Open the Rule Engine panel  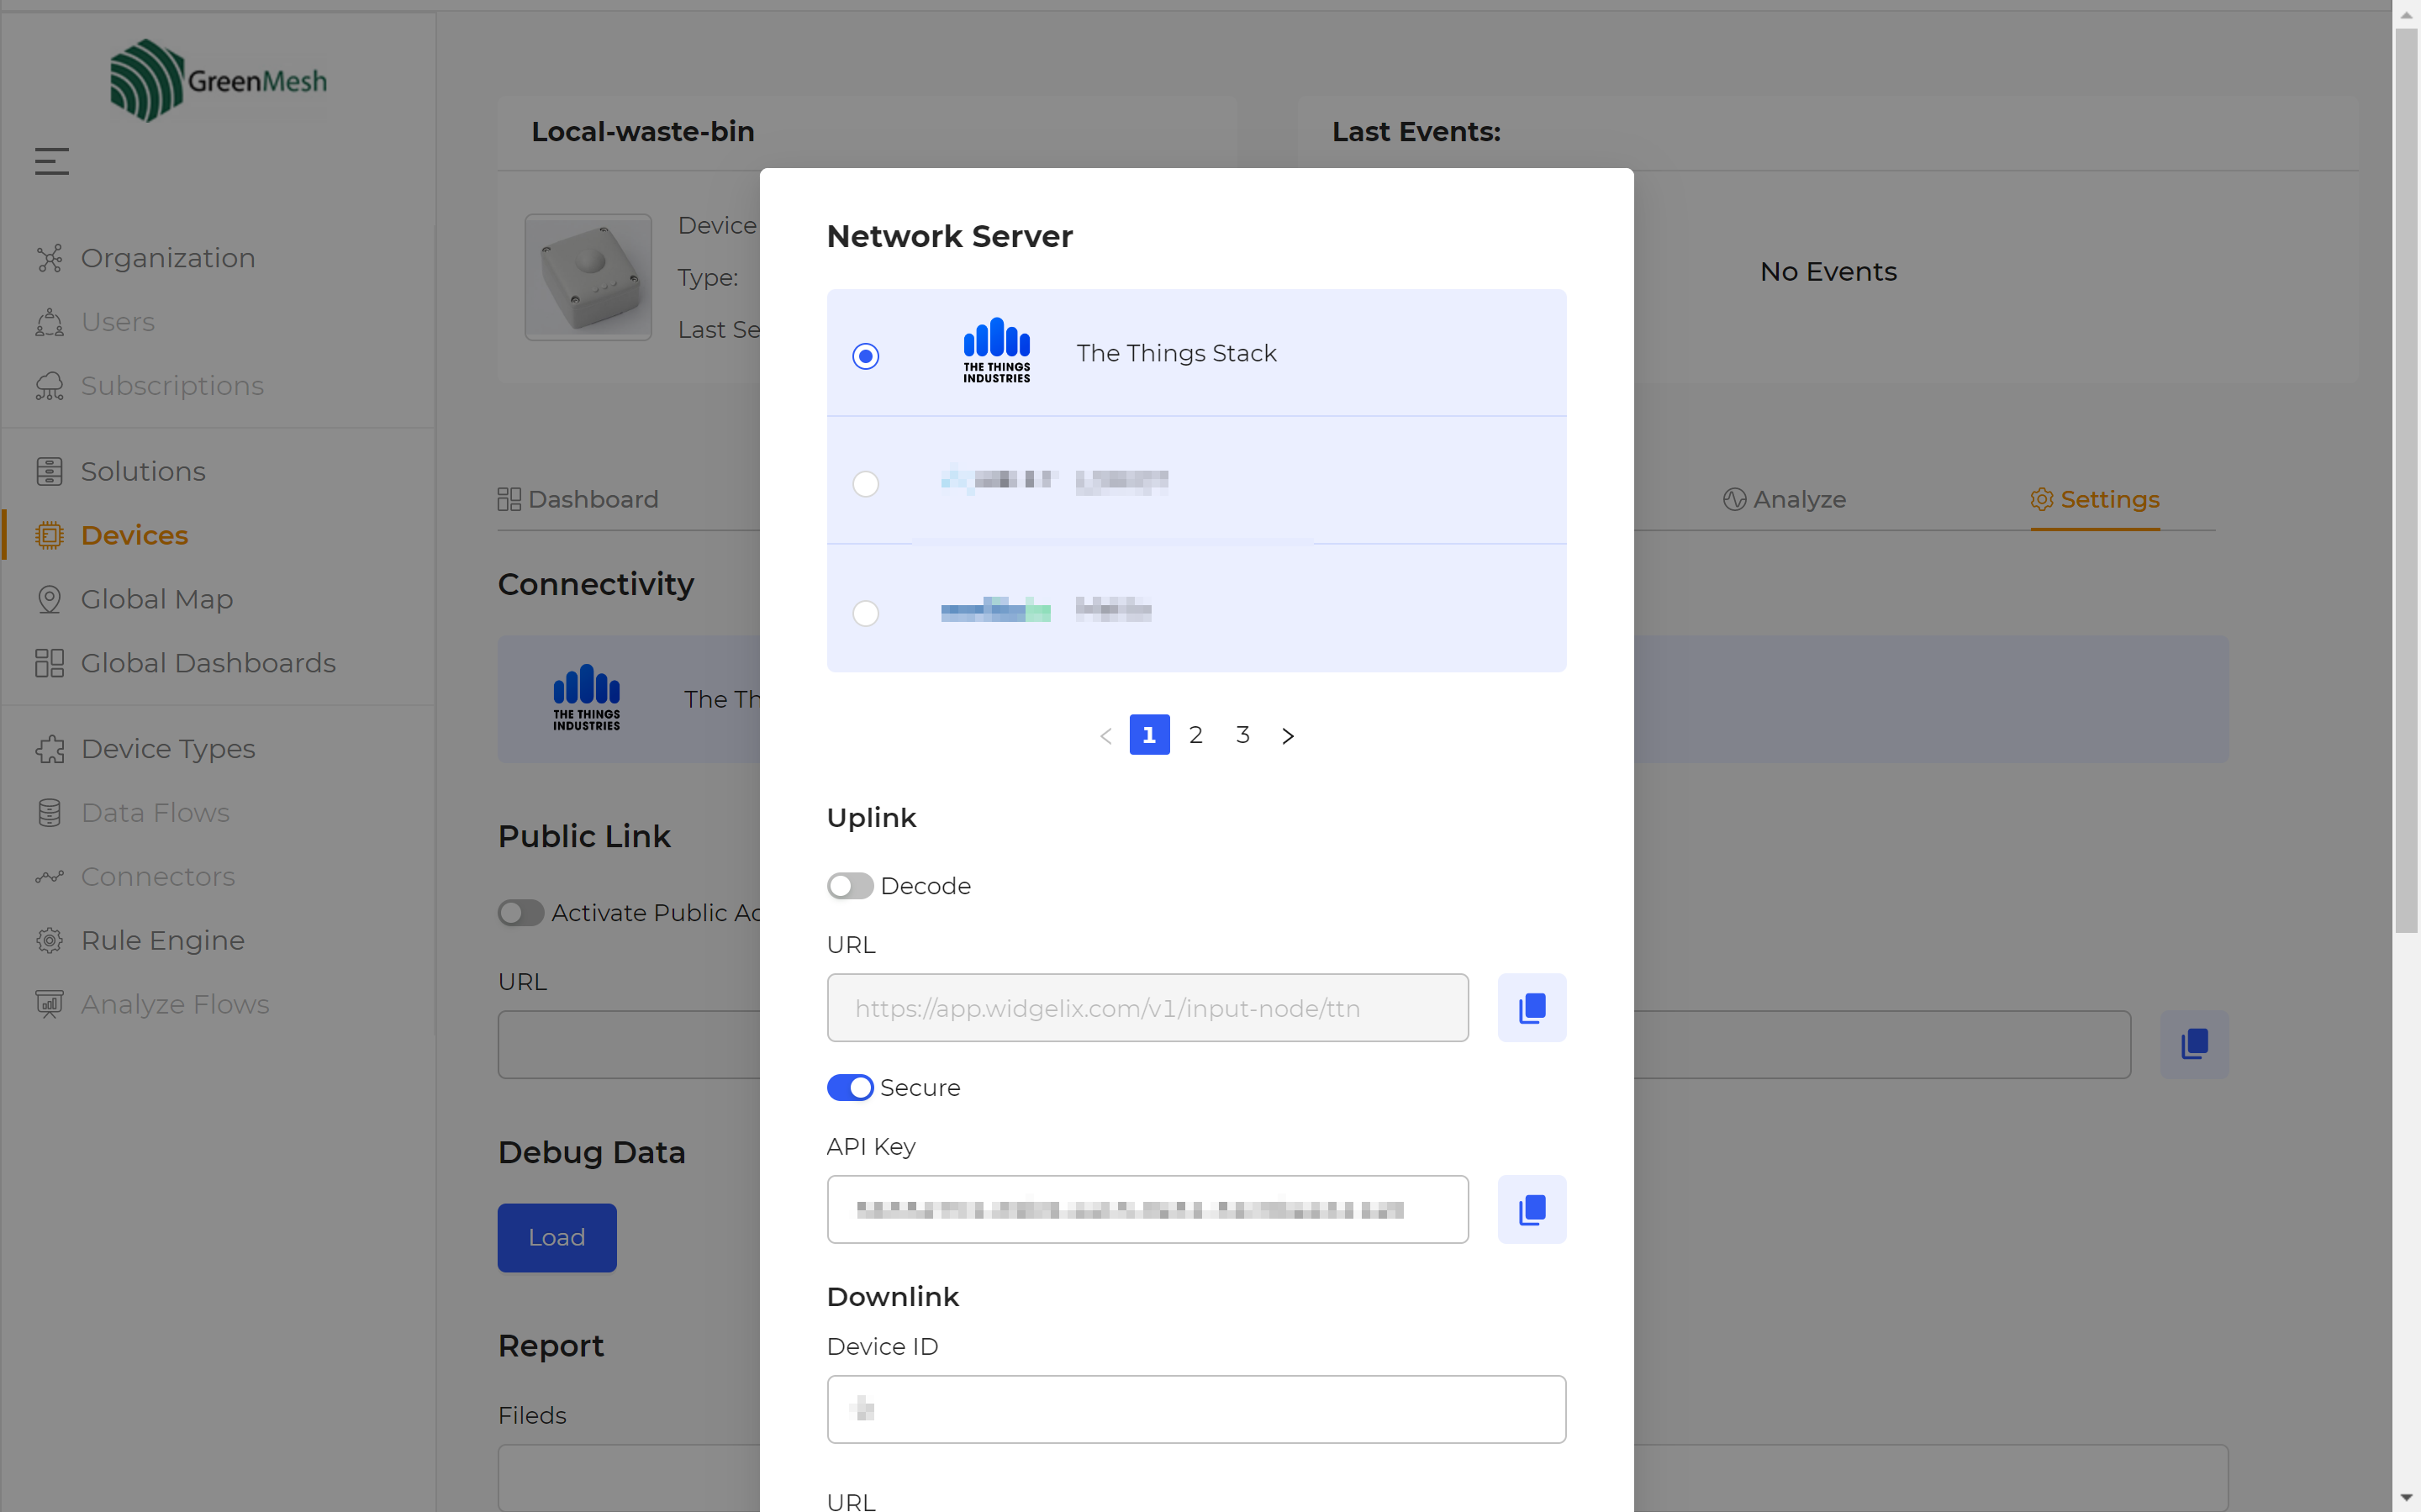pyautogui.click(x=162, y=939)
